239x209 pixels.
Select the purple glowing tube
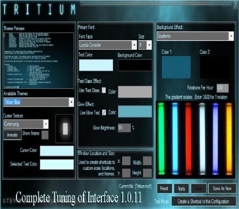(x=215, y=139)
